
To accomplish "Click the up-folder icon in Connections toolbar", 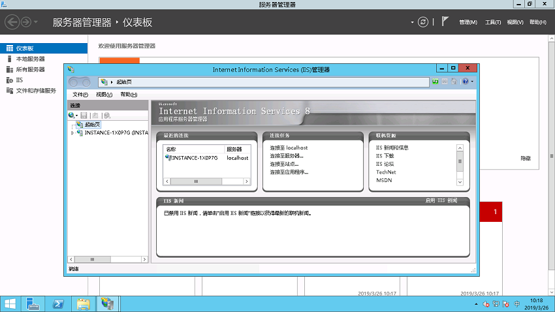I will (x=95, y=116).
